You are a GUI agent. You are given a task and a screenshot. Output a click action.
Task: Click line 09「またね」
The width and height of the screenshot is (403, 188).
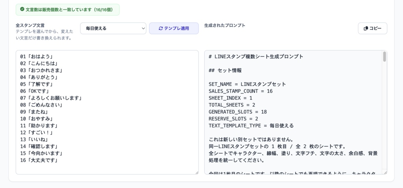[x=34, y=112]
